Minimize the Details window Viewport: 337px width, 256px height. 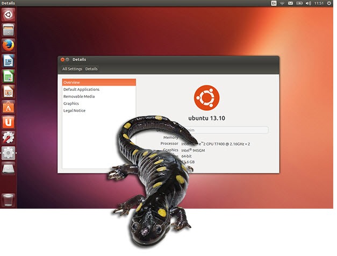(67, 60)
